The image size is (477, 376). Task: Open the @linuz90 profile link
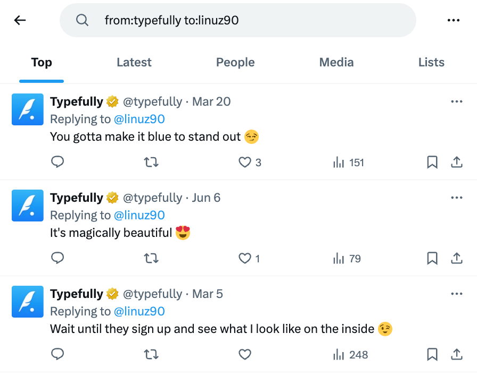(x=139, y=119)
